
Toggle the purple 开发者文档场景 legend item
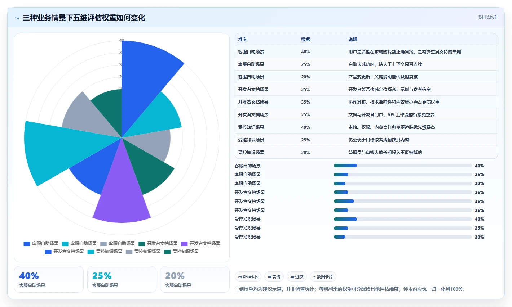200,244
